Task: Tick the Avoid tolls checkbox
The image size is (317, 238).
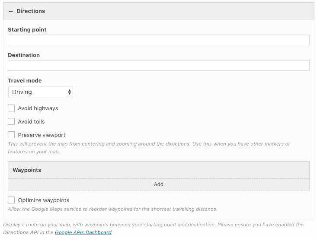Action: (11, 121)
